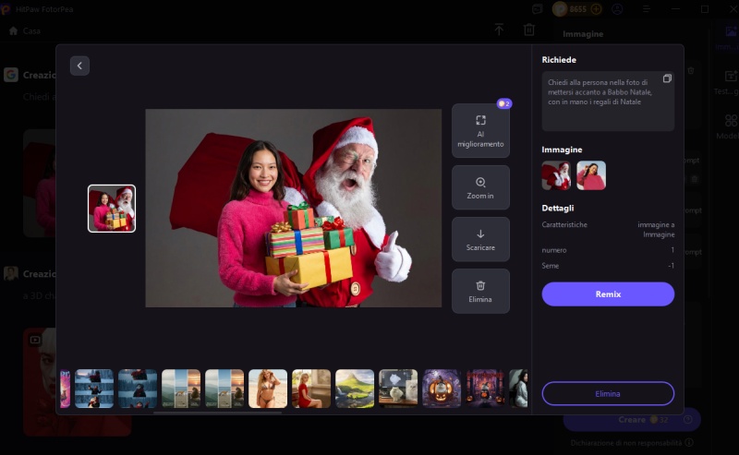Open the white cat thumbnail
The height and width of the screenshot is (455, 739).
tap(398, 389)
